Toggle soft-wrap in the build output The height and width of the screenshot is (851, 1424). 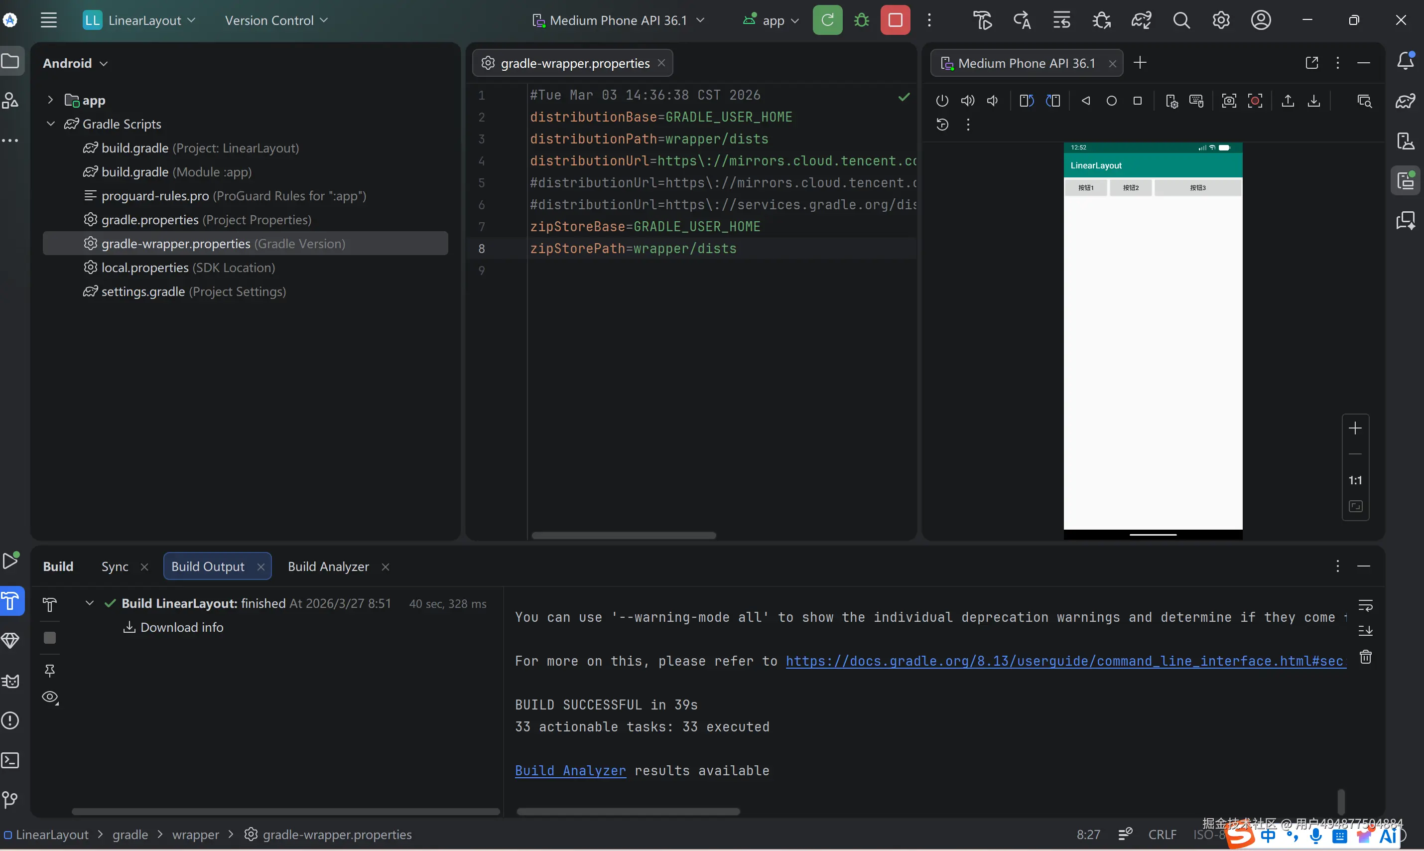tap(1366, 605)
